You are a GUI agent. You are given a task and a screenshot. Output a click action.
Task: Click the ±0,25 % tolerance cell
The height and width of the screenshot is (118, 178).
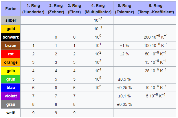[x=124, y=88]
